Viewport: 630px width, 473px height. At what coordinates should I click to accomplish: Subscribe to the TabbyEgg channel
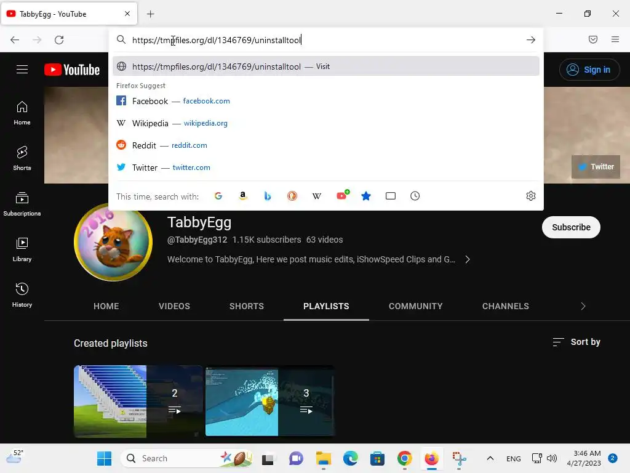pyautogui.click(x=571, y=227)
